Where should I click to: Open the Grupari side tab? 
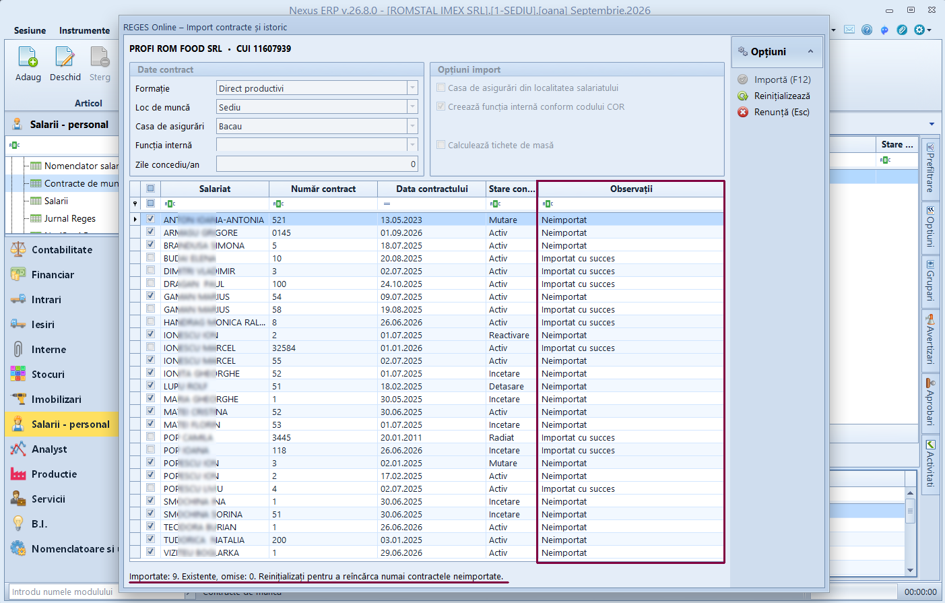(930, 280)
